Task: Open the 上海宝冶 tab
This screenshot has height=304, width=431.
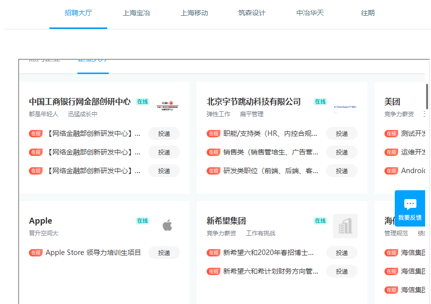Action: pos(137,13)
